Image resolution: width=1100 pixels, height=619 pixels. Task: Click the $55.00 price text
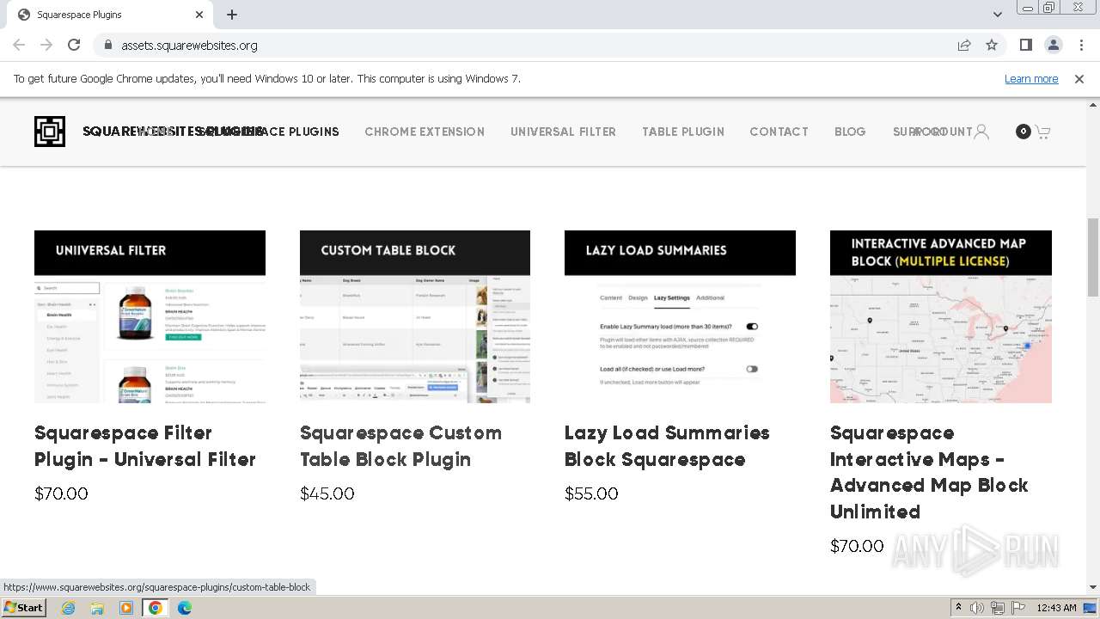tap(591, 493)
